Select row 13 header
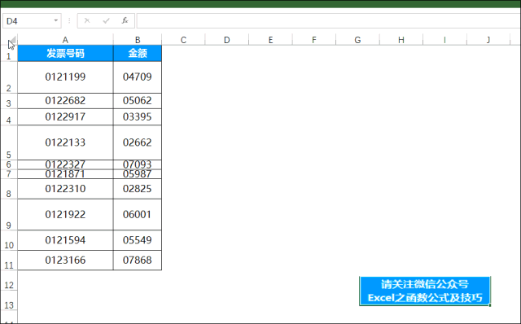The width and height of the screenshot is (521, 324). tap(9, 300)
